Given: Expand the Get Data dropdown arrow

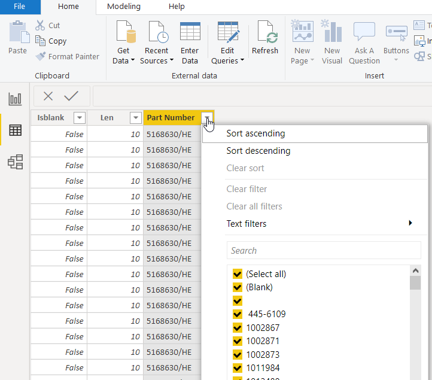Looking at the screenshot, I should coord(132,60).
